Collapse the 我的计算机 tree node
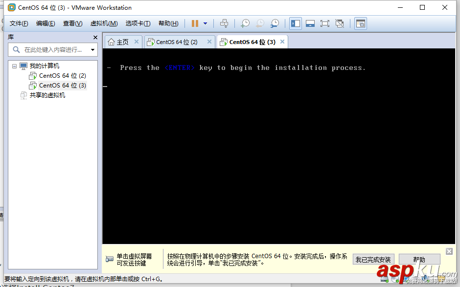The image size is (460, 287). 14,66
